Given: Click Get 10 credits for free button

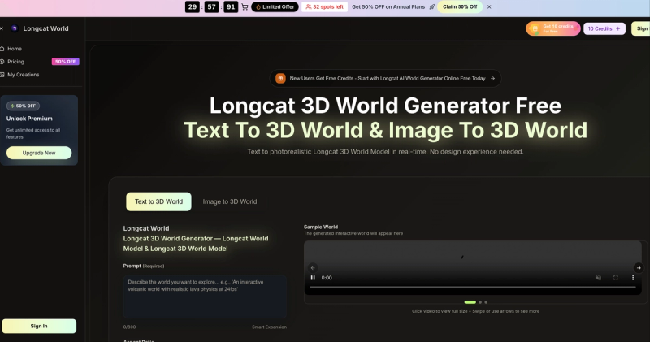Looking at the screenshot, I should click(x=553, y=28).
